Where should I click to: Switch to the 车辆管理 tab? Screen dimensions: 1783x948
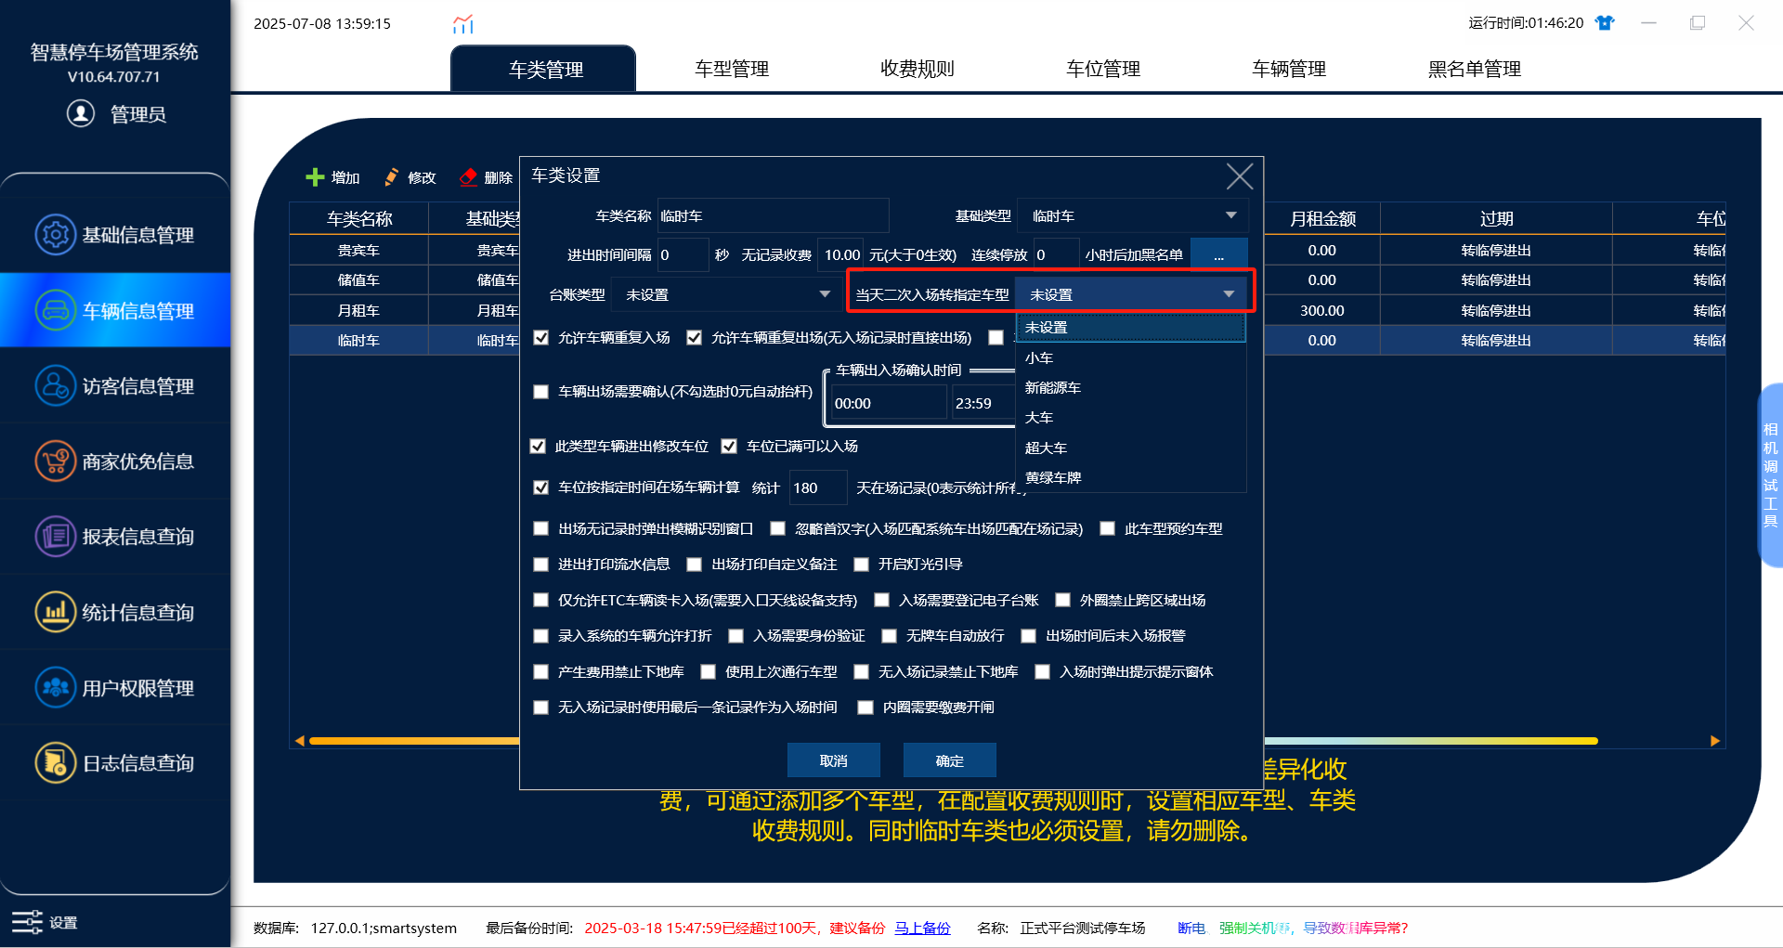[1289, 69]
